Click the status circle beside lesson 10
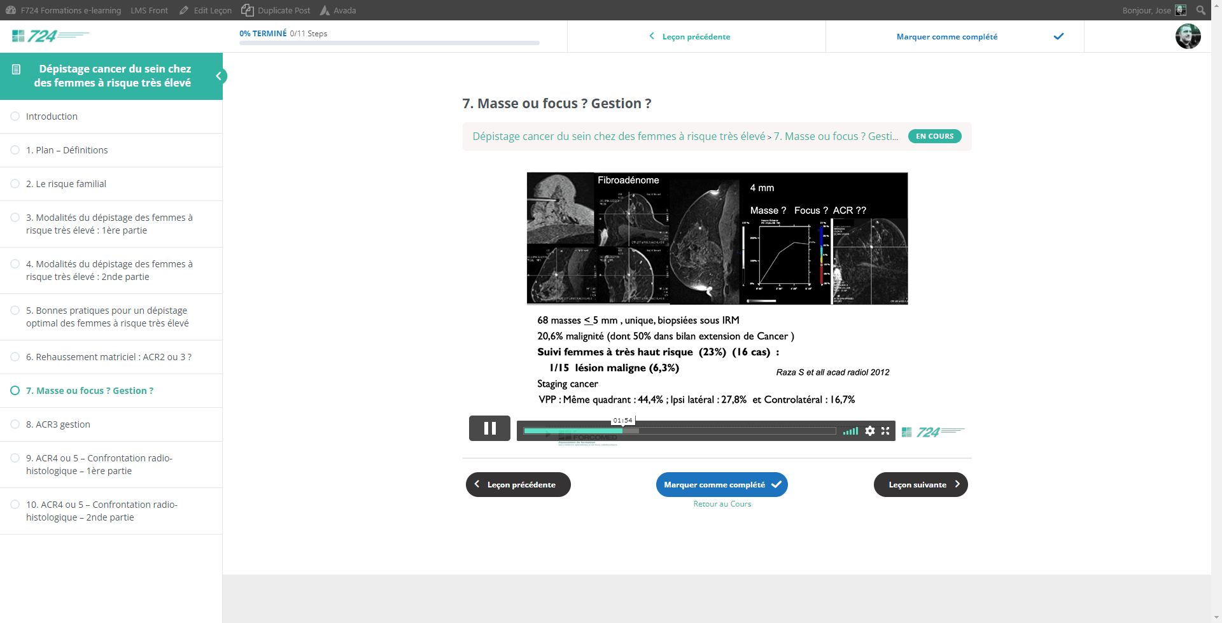Image resolution: width=1222 pixels, height=623 pixels. (15, 504)
